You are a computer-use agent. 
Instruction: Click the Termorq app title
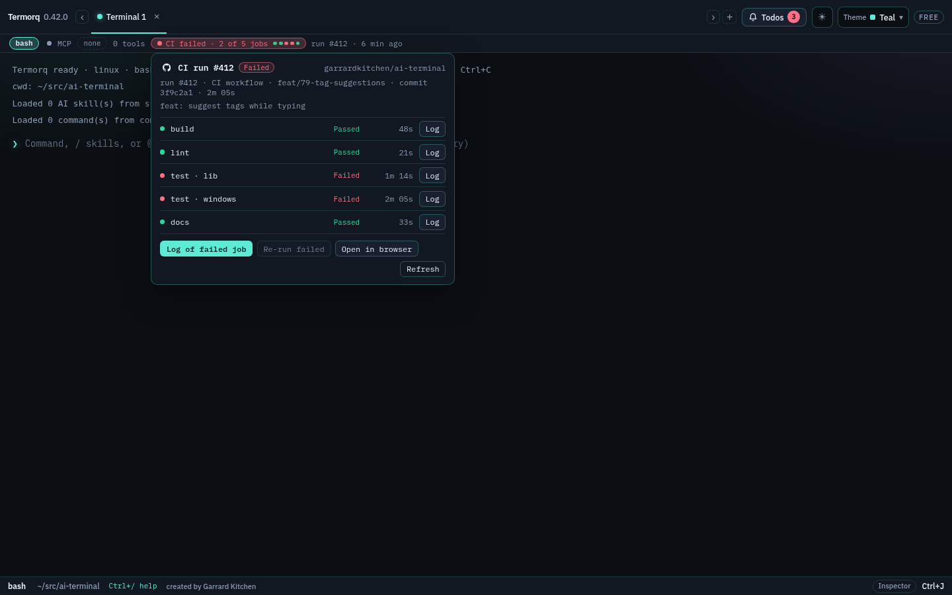pos(24,17)
